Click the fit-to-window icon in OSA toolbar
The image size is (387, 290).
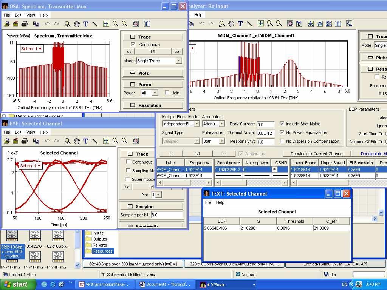[x=136, y=24]
